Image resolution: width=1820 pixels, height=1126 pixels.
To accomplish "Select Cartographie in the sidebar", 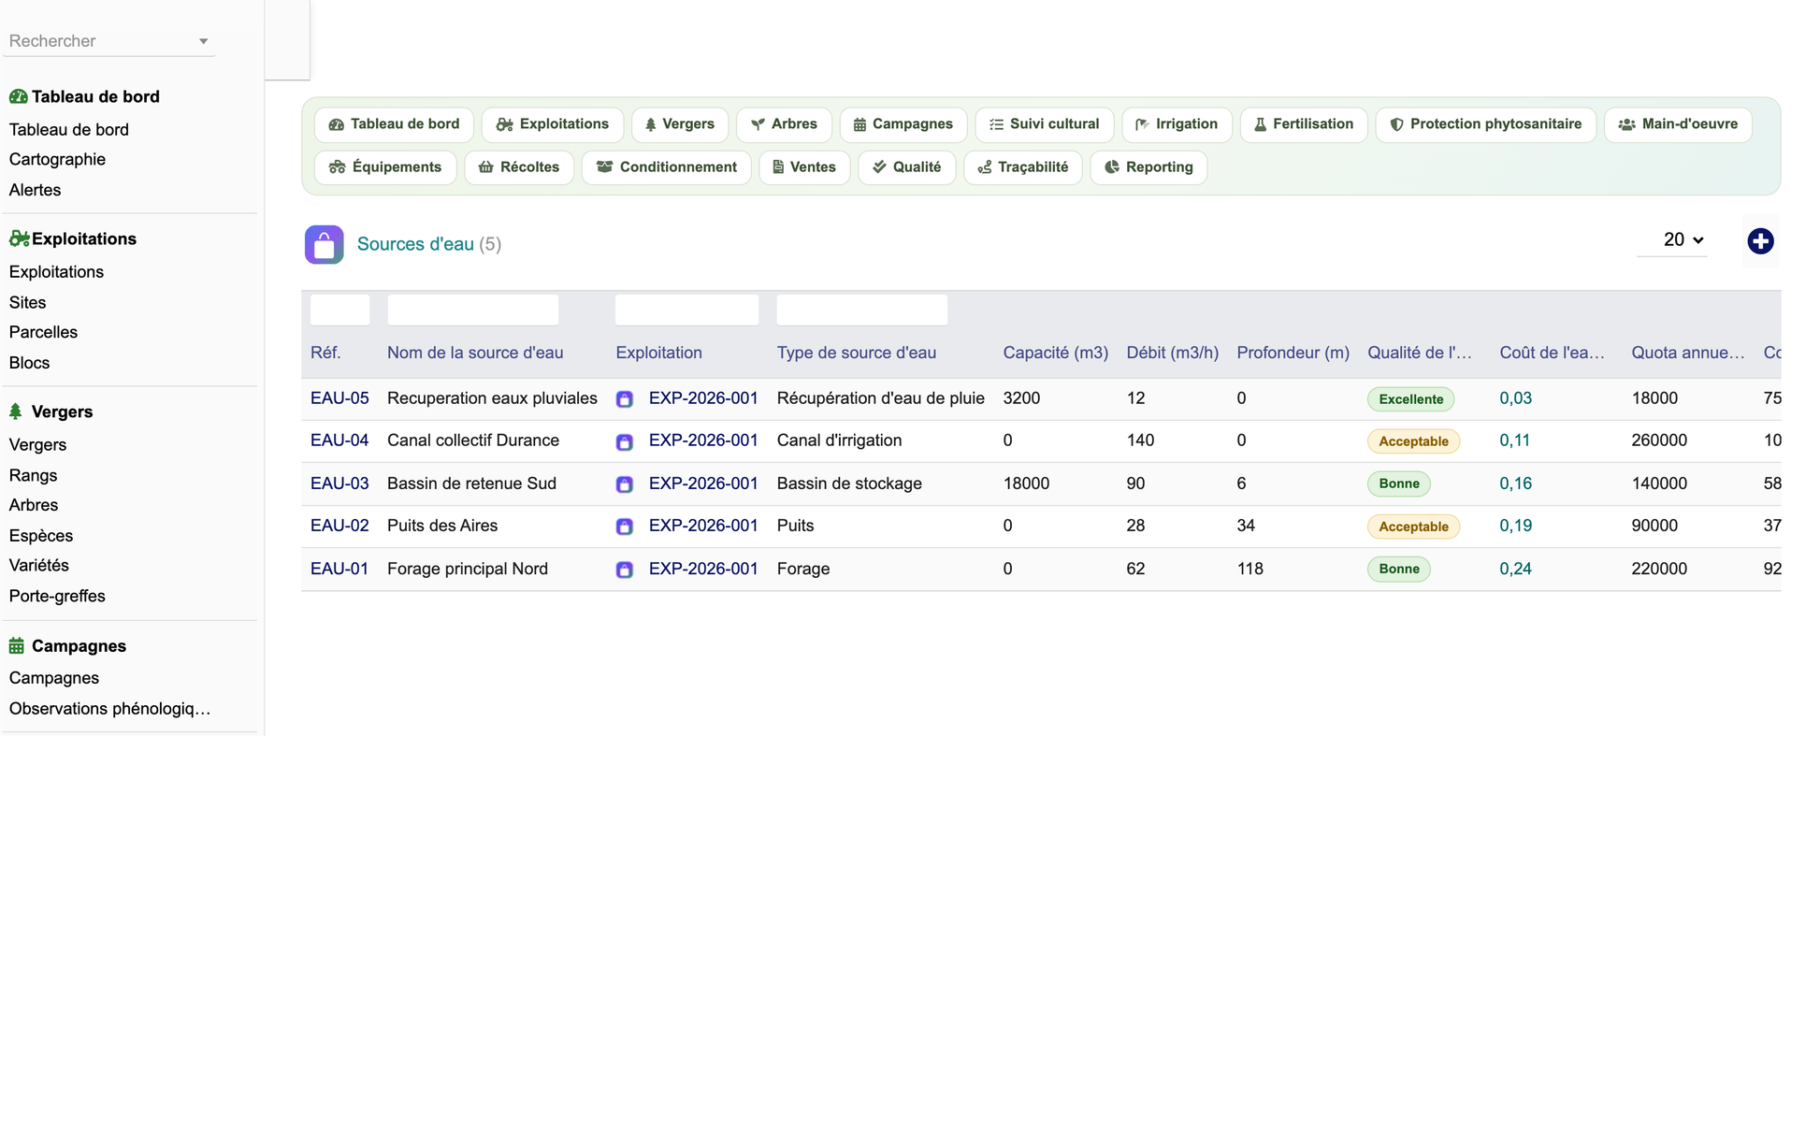I will (x=57, y=160).
